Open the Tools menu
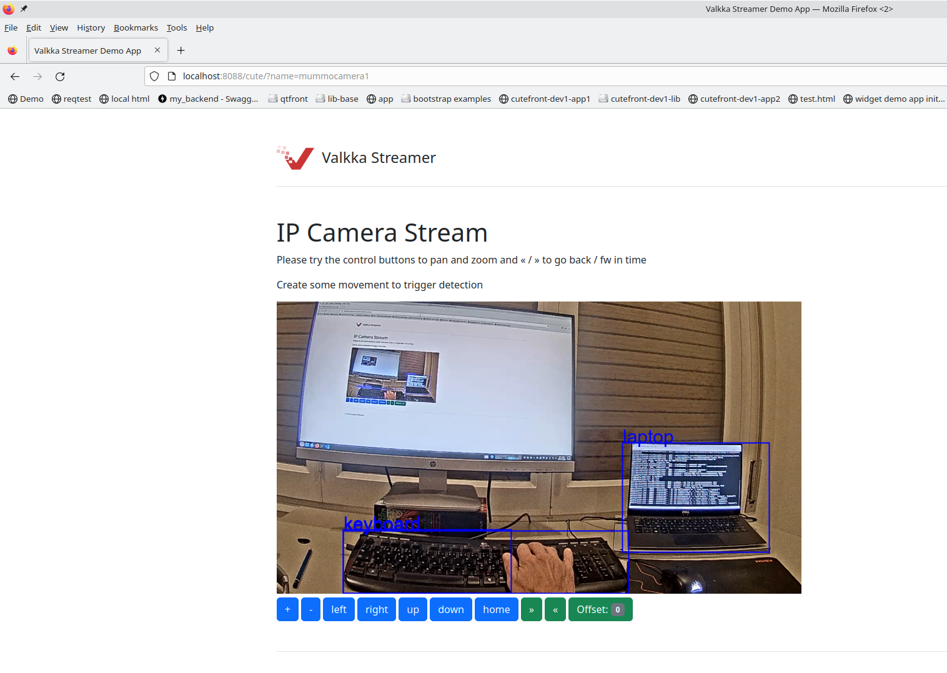This screenshot has width=947, height=673. 177,27
